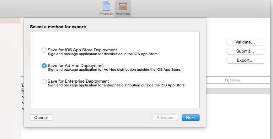Open the Projects organizer icon
Viewport: 273px width, 139px height.
point(106,6)
